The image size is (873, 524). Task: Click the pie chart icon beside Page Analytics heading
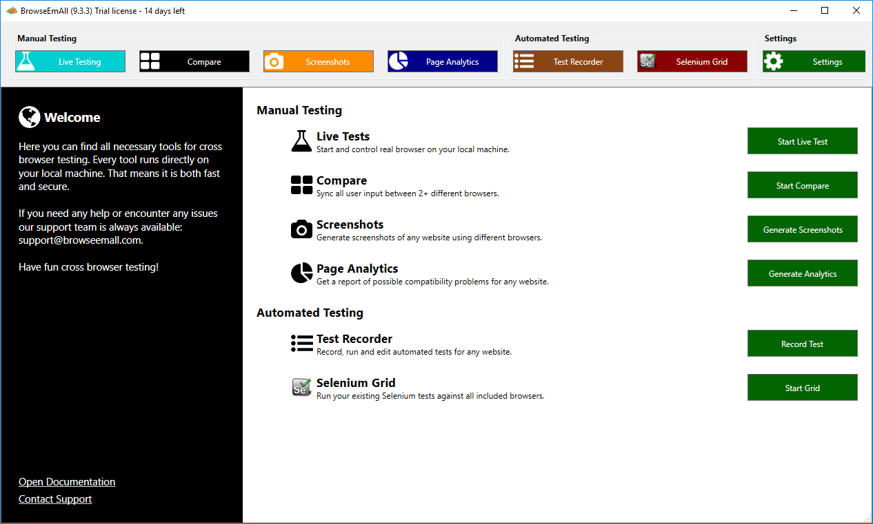pos(301,273)
